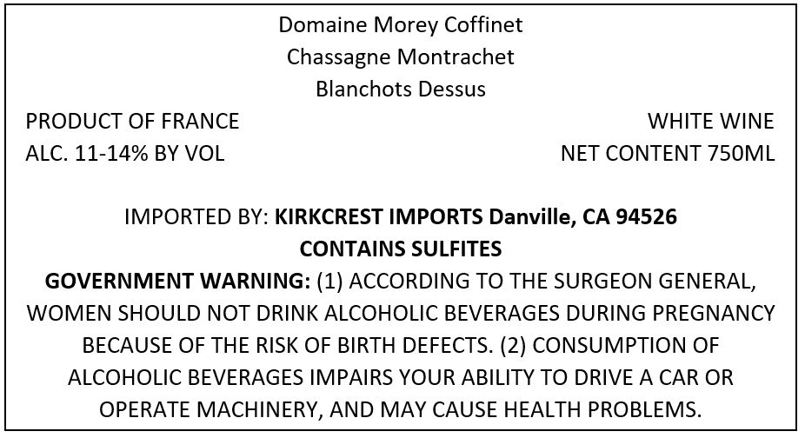This screenshot has width=805, height=438.
Task: Click the Blanchots Dessus vineyard name
Action: (x=401, y=89)
